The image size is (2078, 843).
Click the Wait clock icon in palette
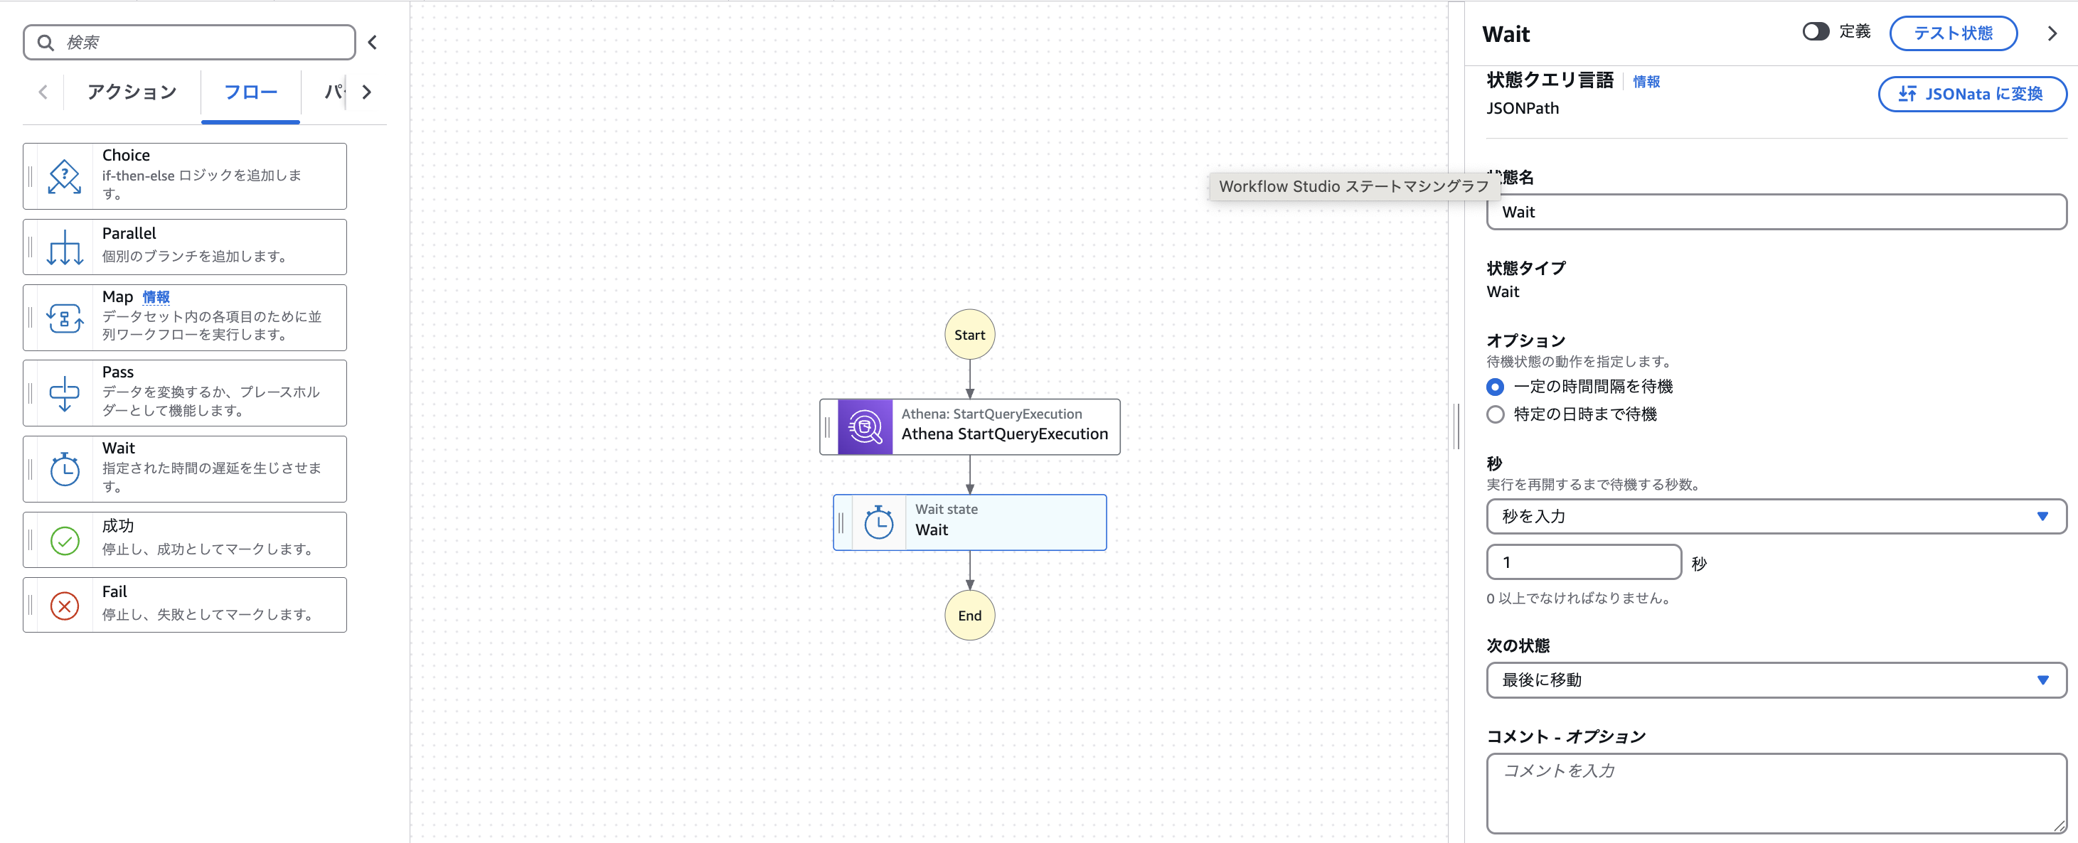(65, 469)
